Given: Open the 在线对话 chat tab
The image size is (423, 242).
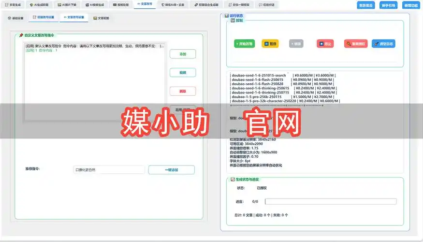Looking at the screenshot, I should 266,4.
